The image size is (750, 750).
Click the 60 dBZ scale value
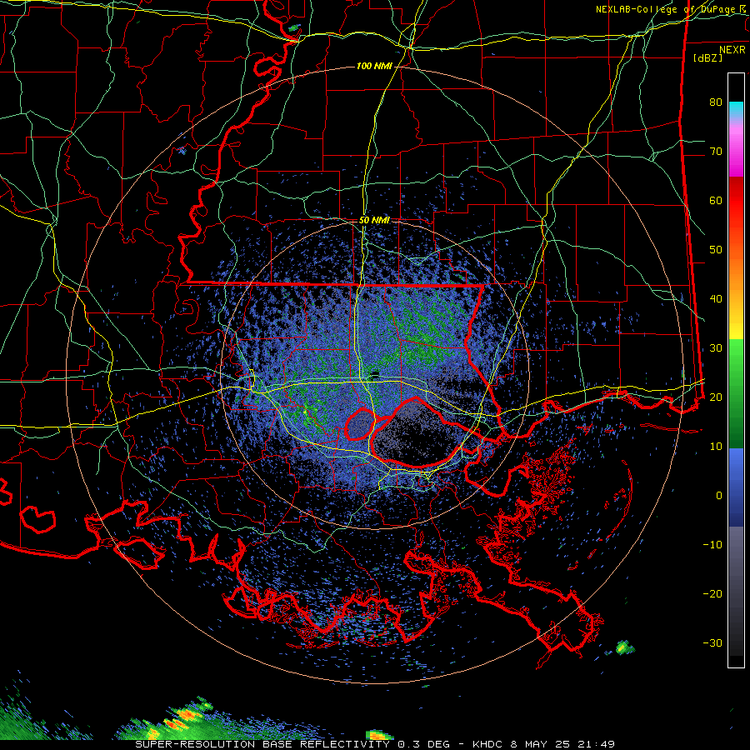coord(716,200)
